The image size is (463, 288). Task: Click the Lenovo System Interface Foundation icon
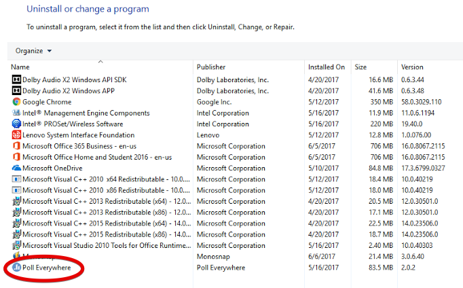(x=16, y=135)
